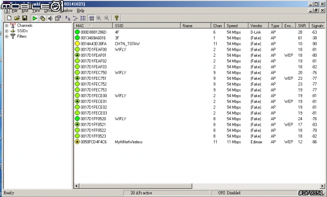Sort by the Enc... column header
Image resolution: width=327 pixels, height=197 pixels.
289,26
